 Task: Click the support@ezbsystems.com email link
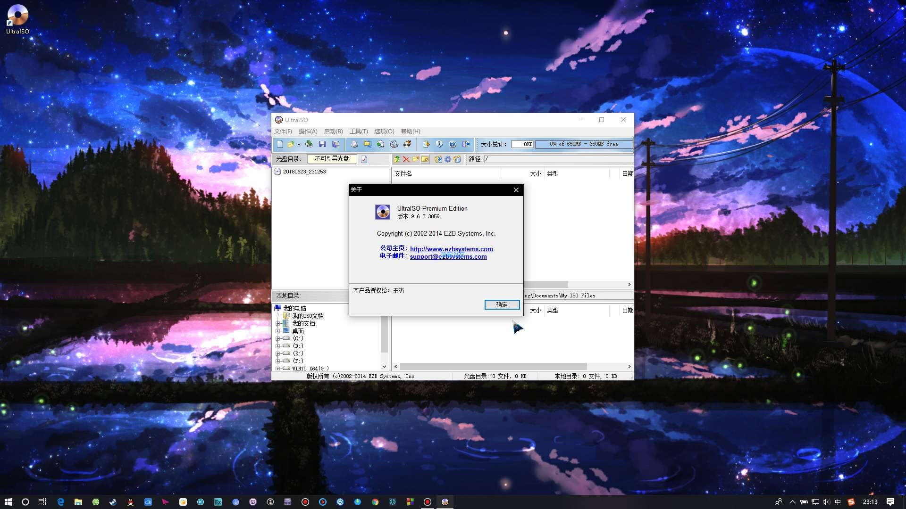pyautogui.click(x=448, y=256)
